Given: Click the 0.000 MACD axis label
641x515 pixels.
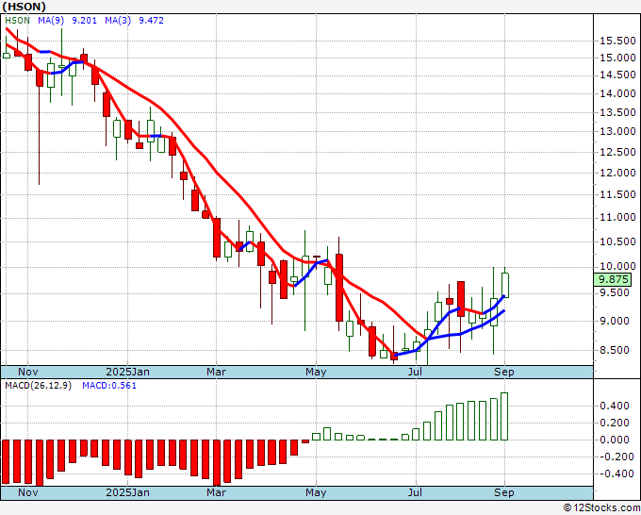Looking at the screenshot, I should click(615, 440).
